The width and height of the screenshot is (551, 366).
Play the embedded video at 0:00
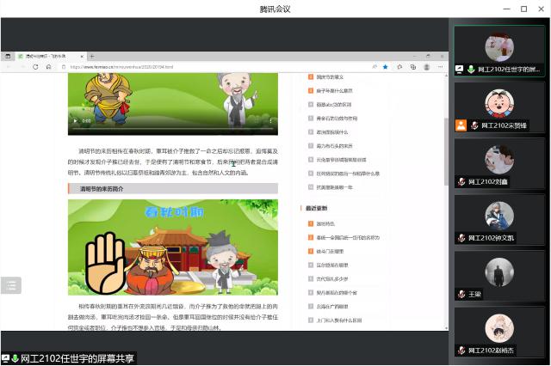click(75, 121)
